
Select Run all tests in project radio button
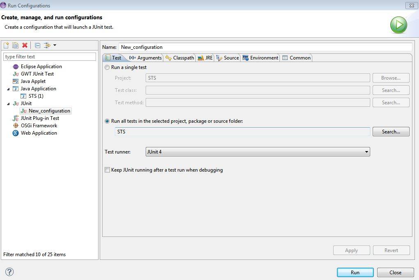tap(108, 121)
